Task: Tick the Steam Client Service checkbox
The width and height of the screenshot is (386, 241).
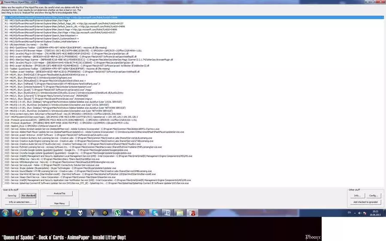Action: click(x=3, y=177)
